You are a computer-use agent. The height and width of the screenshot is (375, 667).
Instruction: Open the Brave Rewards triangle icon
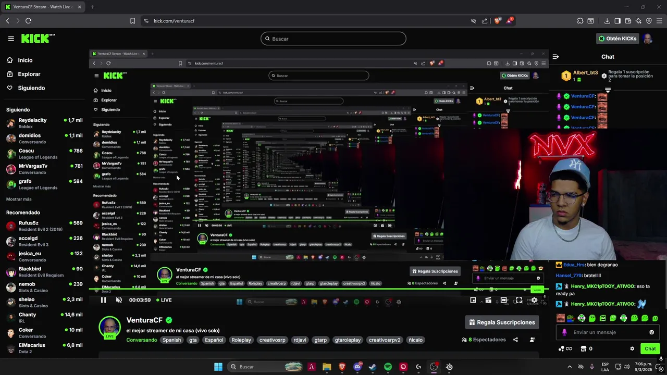pos(510,21)
